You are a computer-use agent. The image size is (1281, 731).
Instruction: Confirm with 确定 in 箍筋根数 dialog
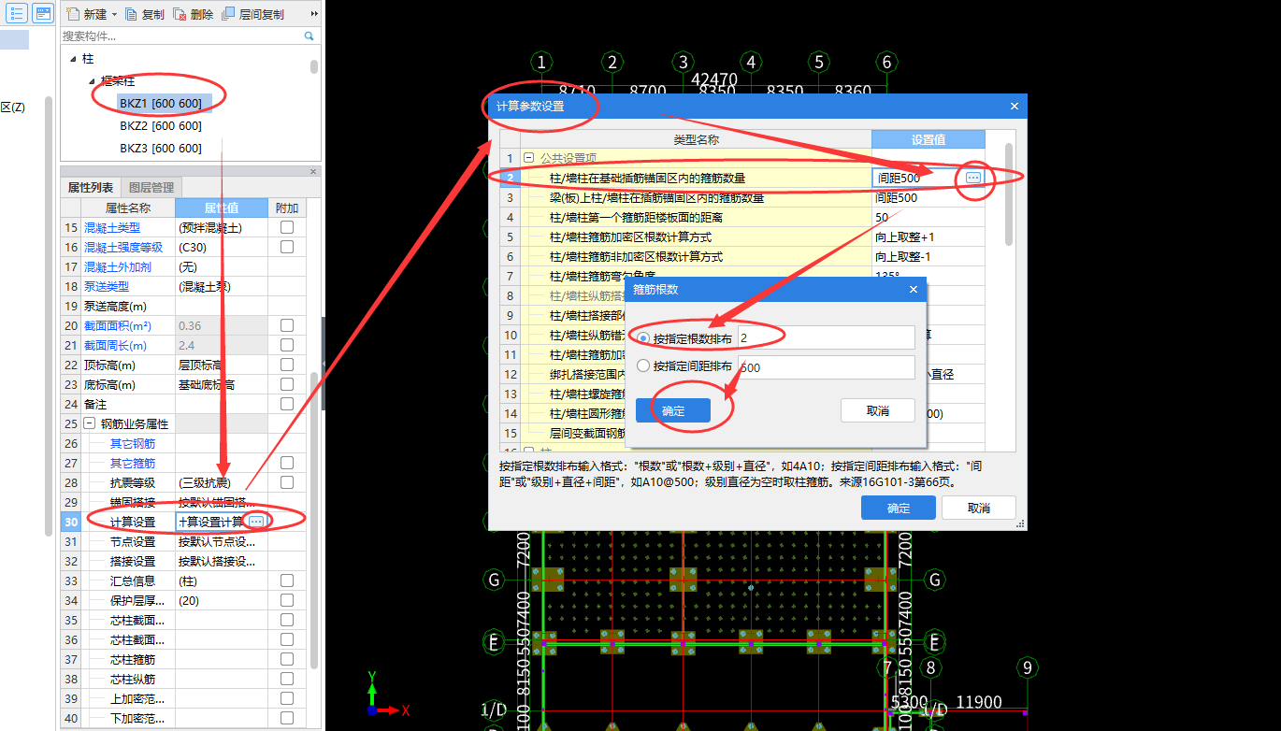673,410
